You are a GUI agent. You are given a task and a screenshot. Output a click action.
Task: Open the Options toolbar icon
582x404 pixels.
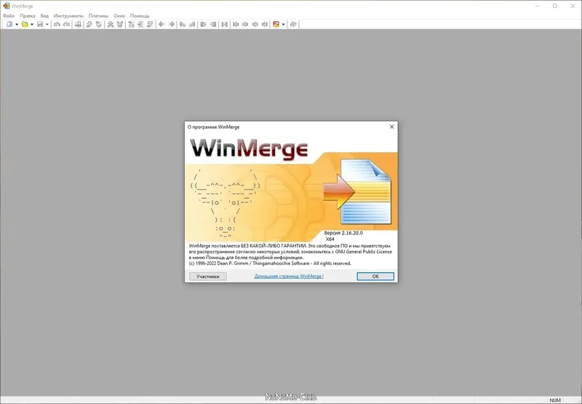[276, 24]
